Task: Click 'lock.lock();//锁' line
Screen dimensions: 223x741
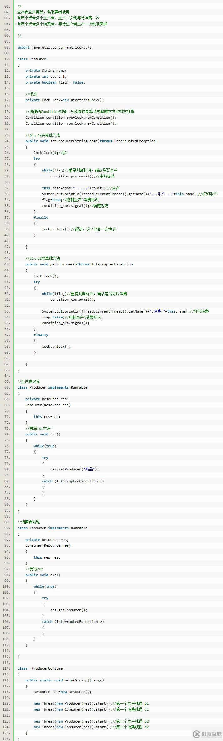Action: pos(50,153)
